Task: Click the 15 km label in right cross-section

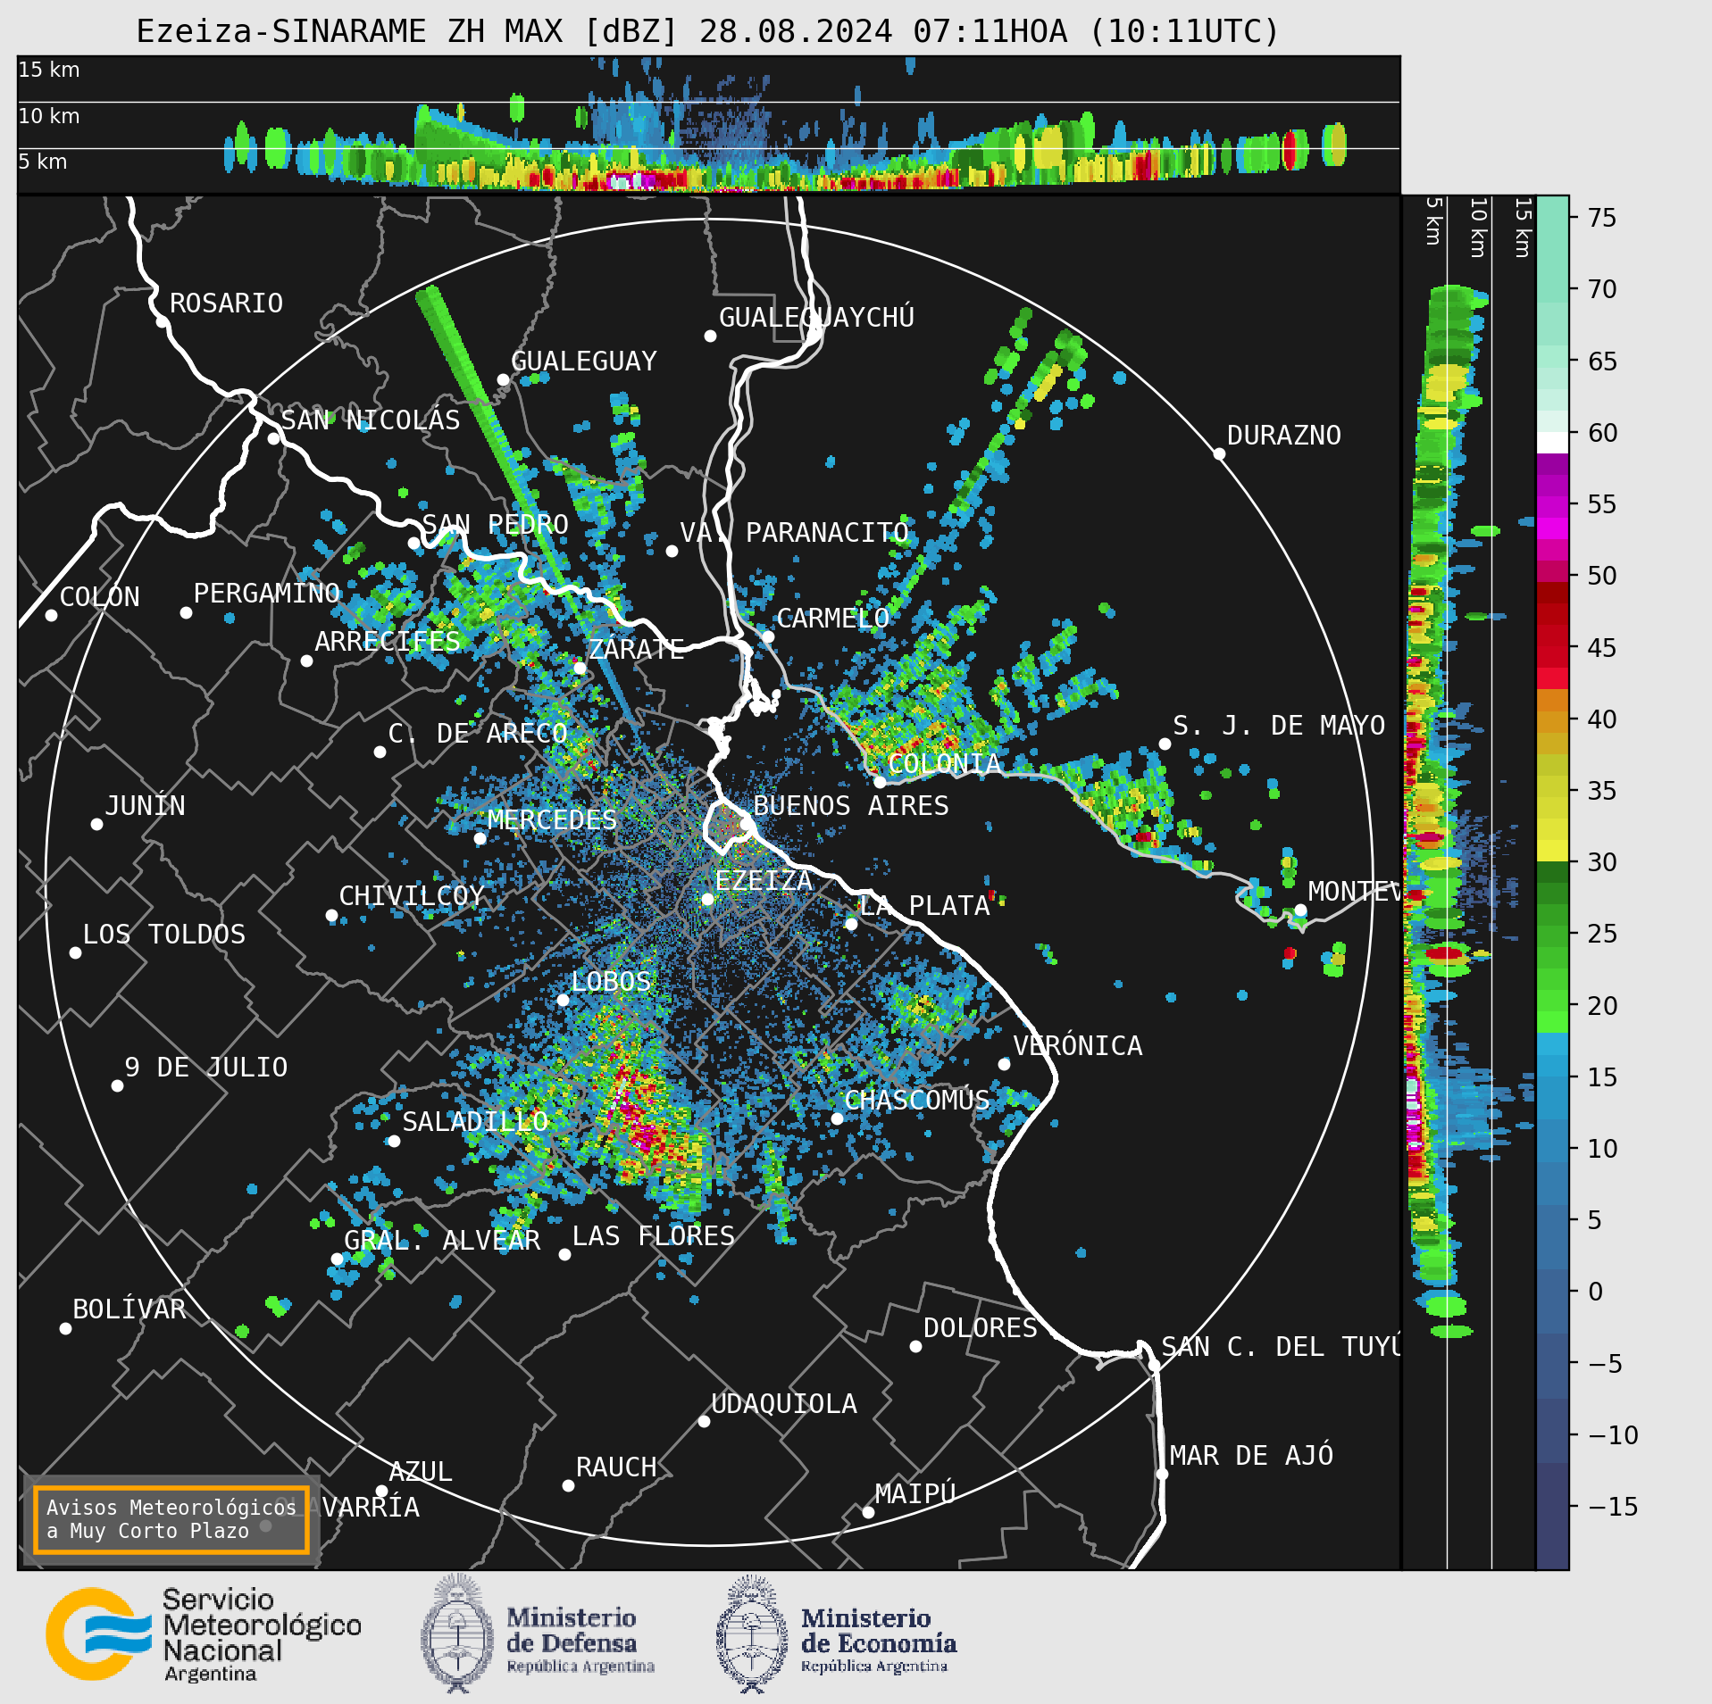Action: (x=1524, y=228)
